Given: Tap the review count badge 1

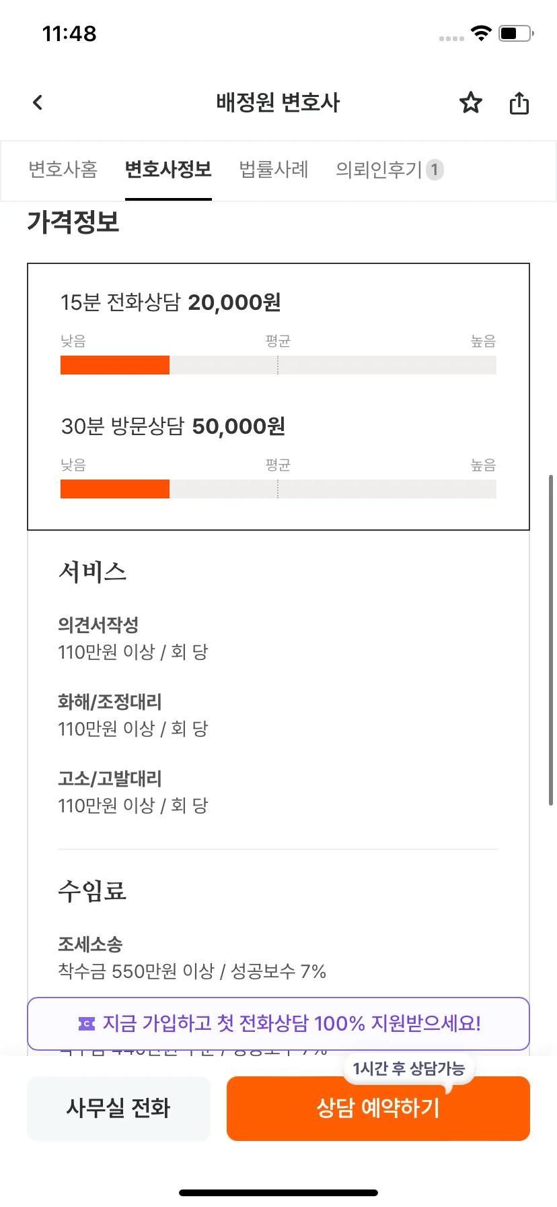Looking at the screenshot, I should pyautogui.click(x=435, y=170).
